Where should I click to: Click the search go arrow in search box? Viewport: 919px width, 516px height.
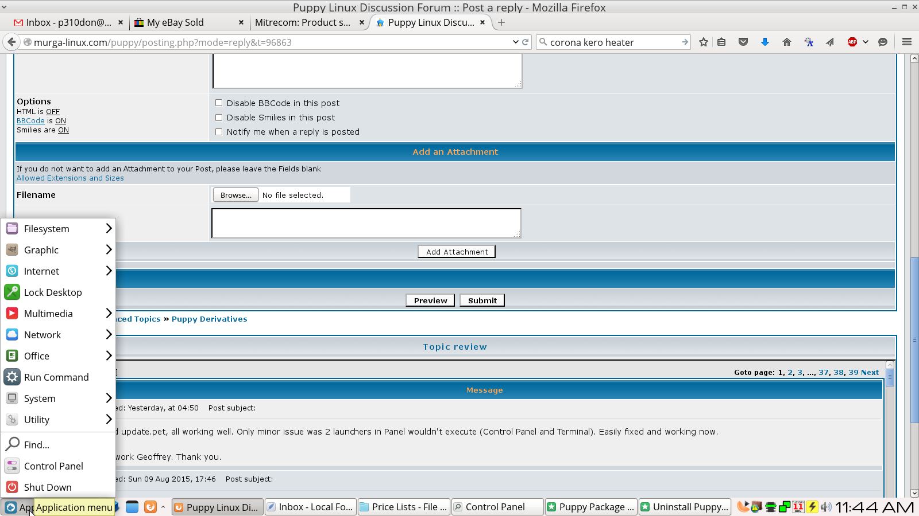[x=685, y=42]
